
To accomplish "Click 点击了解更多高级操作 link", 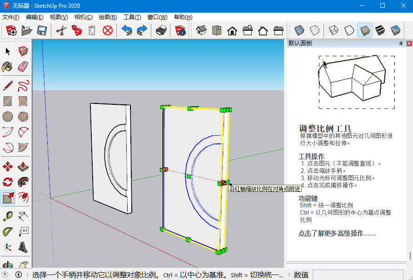I will point(337,234).
